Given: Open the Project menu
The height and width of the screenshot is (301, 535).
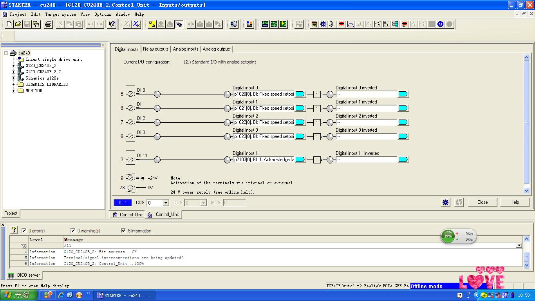Looking at the screenshot, I should [18, 14].
